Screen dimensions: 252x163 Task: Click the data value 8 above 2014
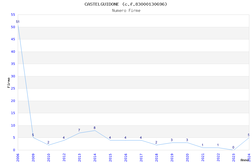[x=95, y=128]
